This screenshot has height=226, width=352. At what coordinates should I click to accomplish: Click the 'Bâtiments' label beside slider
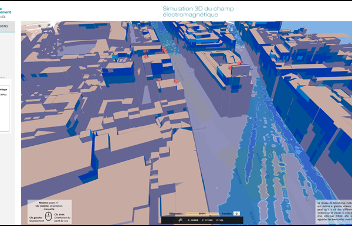click(176, 214)
